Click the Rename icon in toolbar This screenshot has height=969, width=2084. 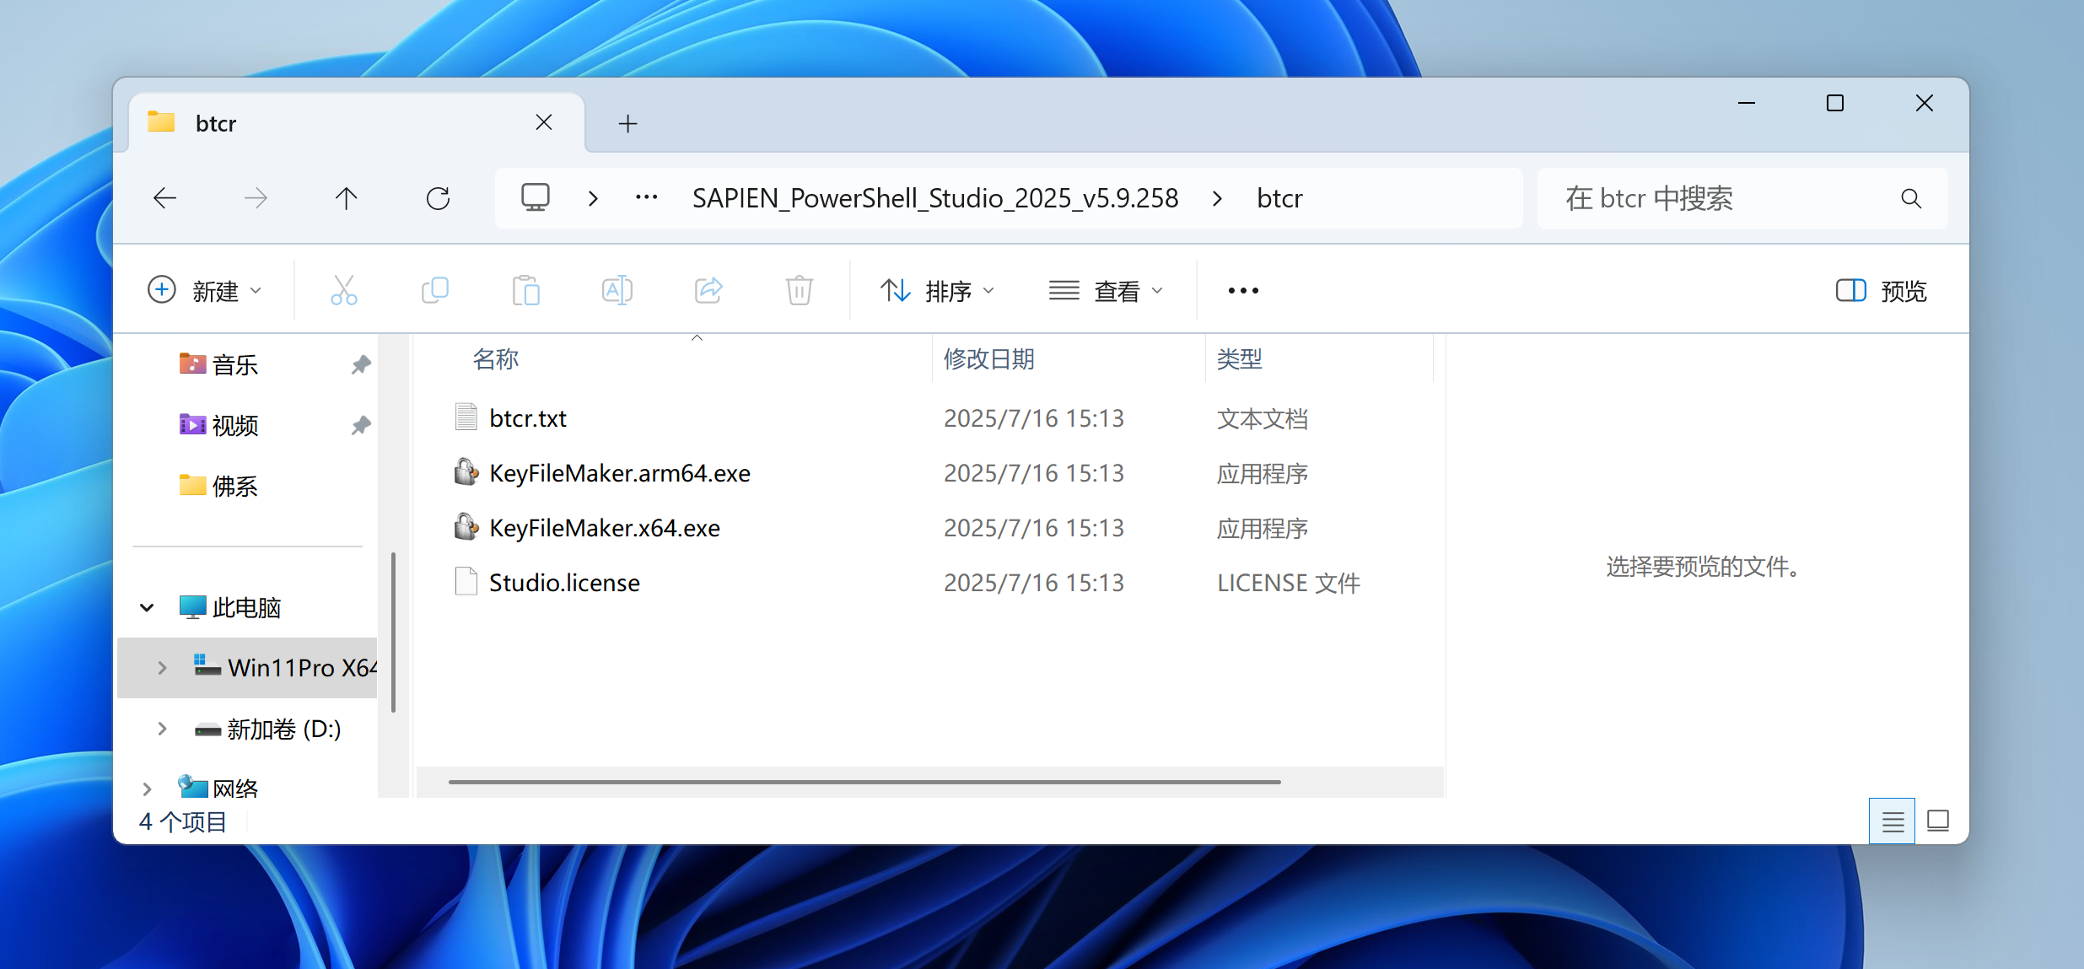[617, 290]
